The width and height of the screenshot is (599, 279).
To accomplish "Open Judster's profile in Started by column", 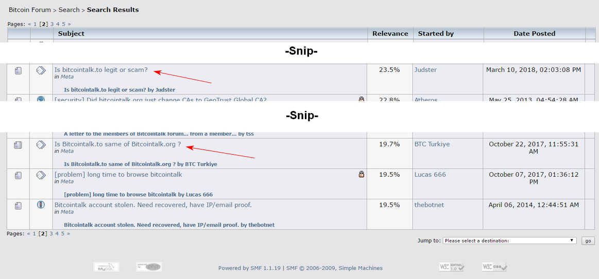I will point(425,70).
